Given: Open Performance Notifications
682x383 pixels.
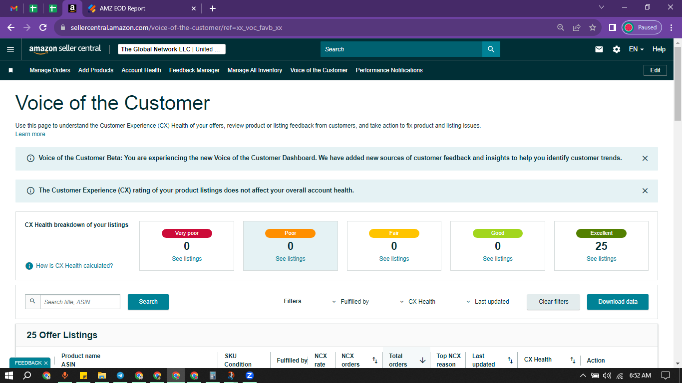Looking at the screenshot, I should point(389,70).
